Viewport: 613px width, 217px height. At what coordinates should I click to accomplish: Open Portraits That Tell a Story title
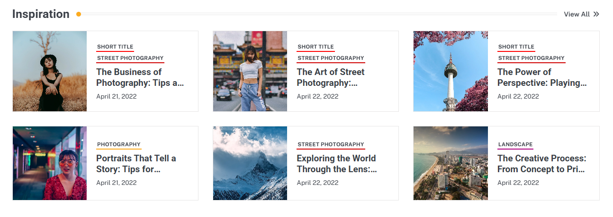[x=136, y=164]
